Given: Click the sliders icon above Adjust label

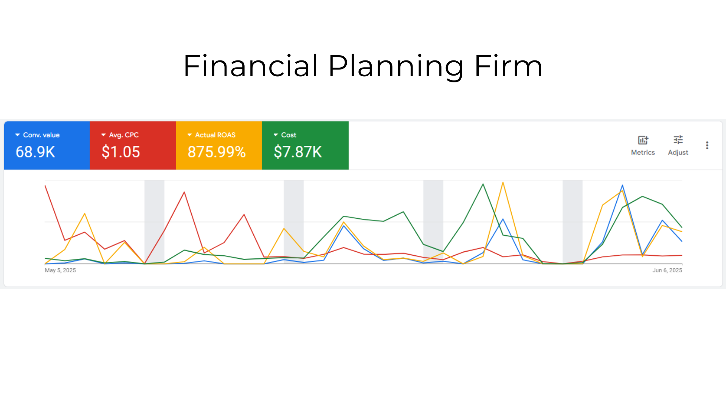Looking at the screenshot, I should click(x=678, y=140).
